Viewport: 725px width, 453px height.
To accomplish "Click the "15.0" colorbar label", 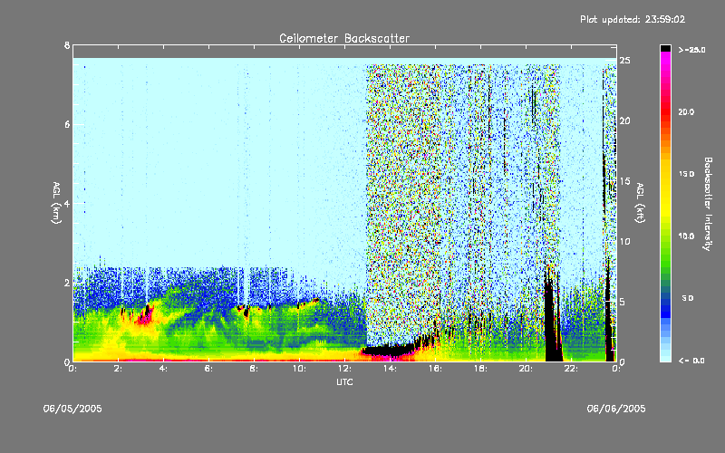I will tap(686, 174).
